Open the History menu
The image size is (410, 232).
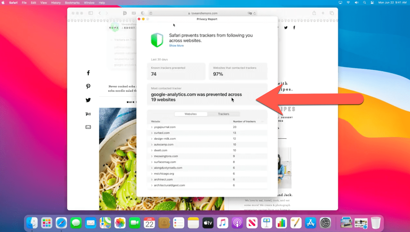pyautogui.click(x=56, y=3)
